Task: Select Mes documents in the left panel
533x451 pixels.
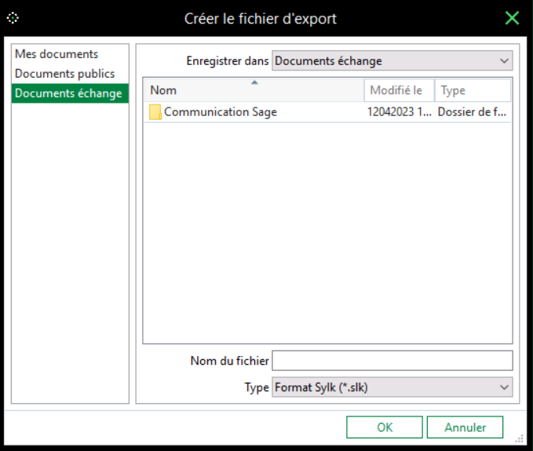Action: coord(57,54)
